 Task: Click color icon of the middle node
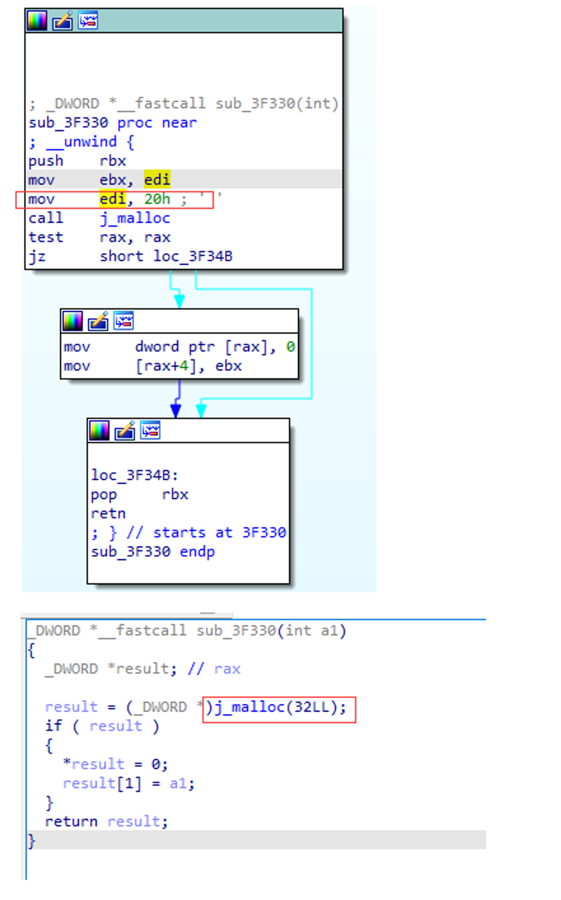click(73, 321)
